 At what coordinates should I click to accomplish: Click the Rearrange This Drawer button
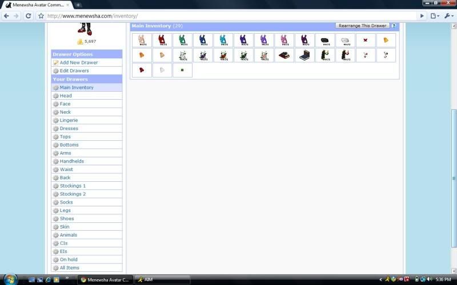[x=363, y=26]
